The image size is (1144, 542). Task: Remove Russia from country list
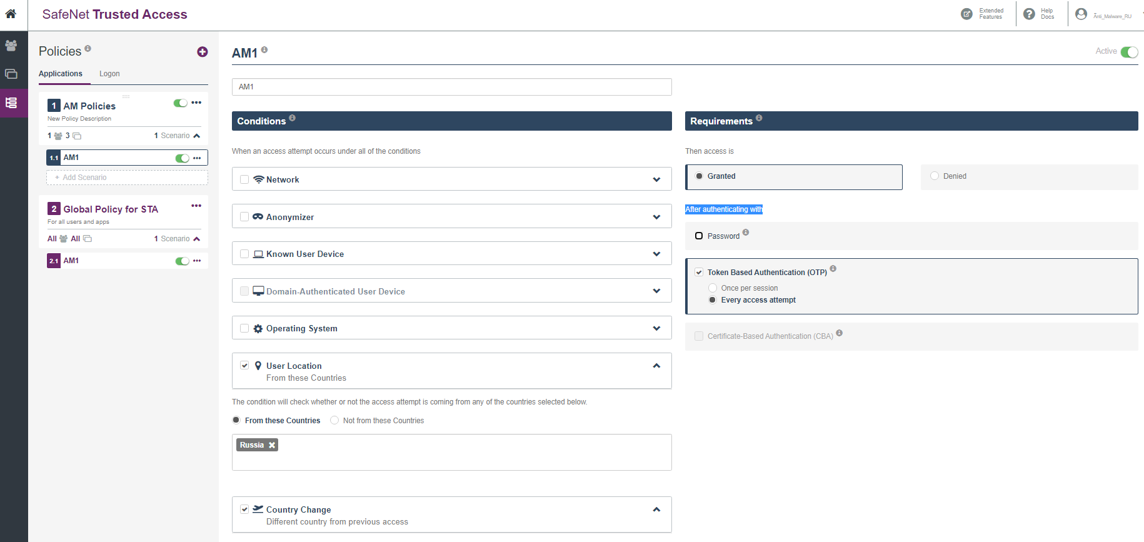tap(272, 445)
